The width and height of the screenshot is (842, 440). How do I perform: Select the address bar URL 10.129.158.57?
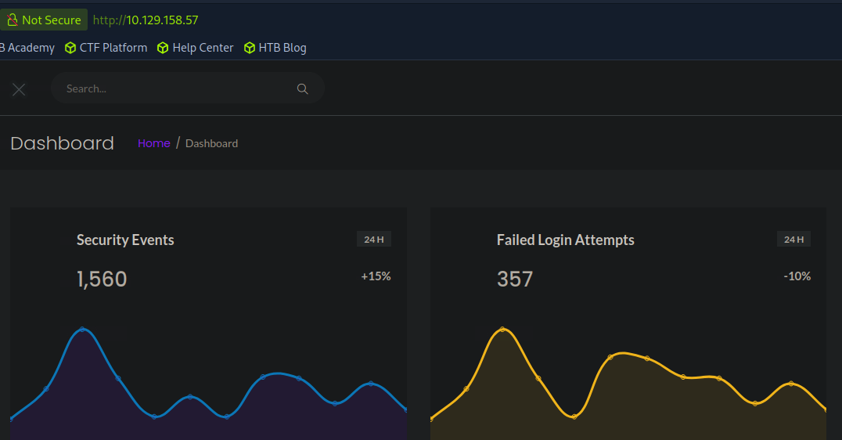[162, 20]
